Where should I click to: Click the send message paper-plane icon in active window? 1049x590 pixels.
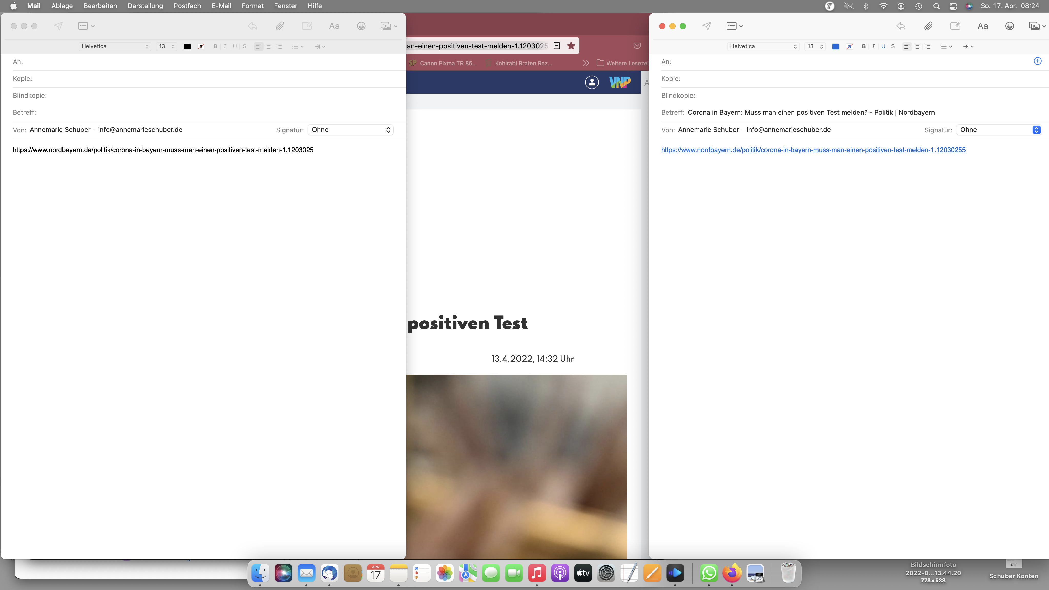tap(707, 26)
